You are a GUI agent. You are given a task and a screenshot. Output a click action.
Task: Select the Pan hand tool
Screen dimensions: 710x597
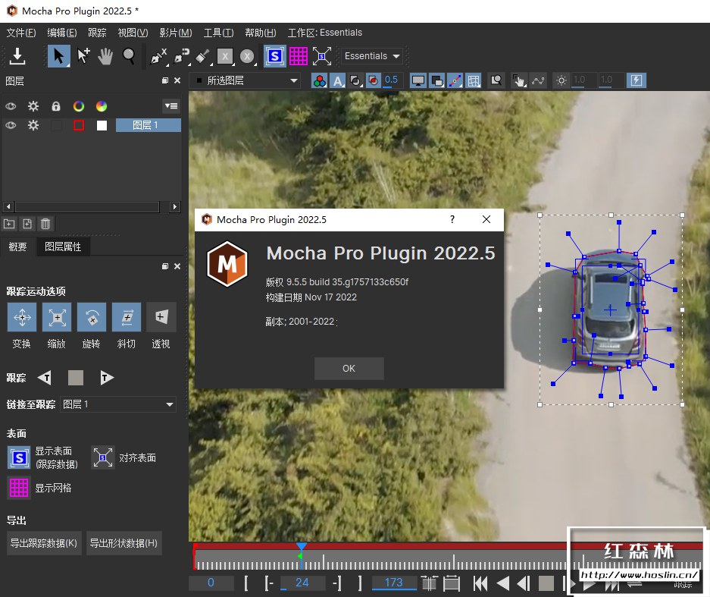pos(105,55)
